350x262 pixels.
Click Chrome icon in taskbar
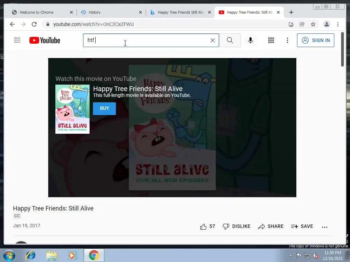[x=94, y=255]
